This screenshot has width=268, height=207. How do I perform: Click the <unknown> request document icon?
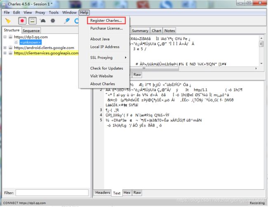(16, 42)
